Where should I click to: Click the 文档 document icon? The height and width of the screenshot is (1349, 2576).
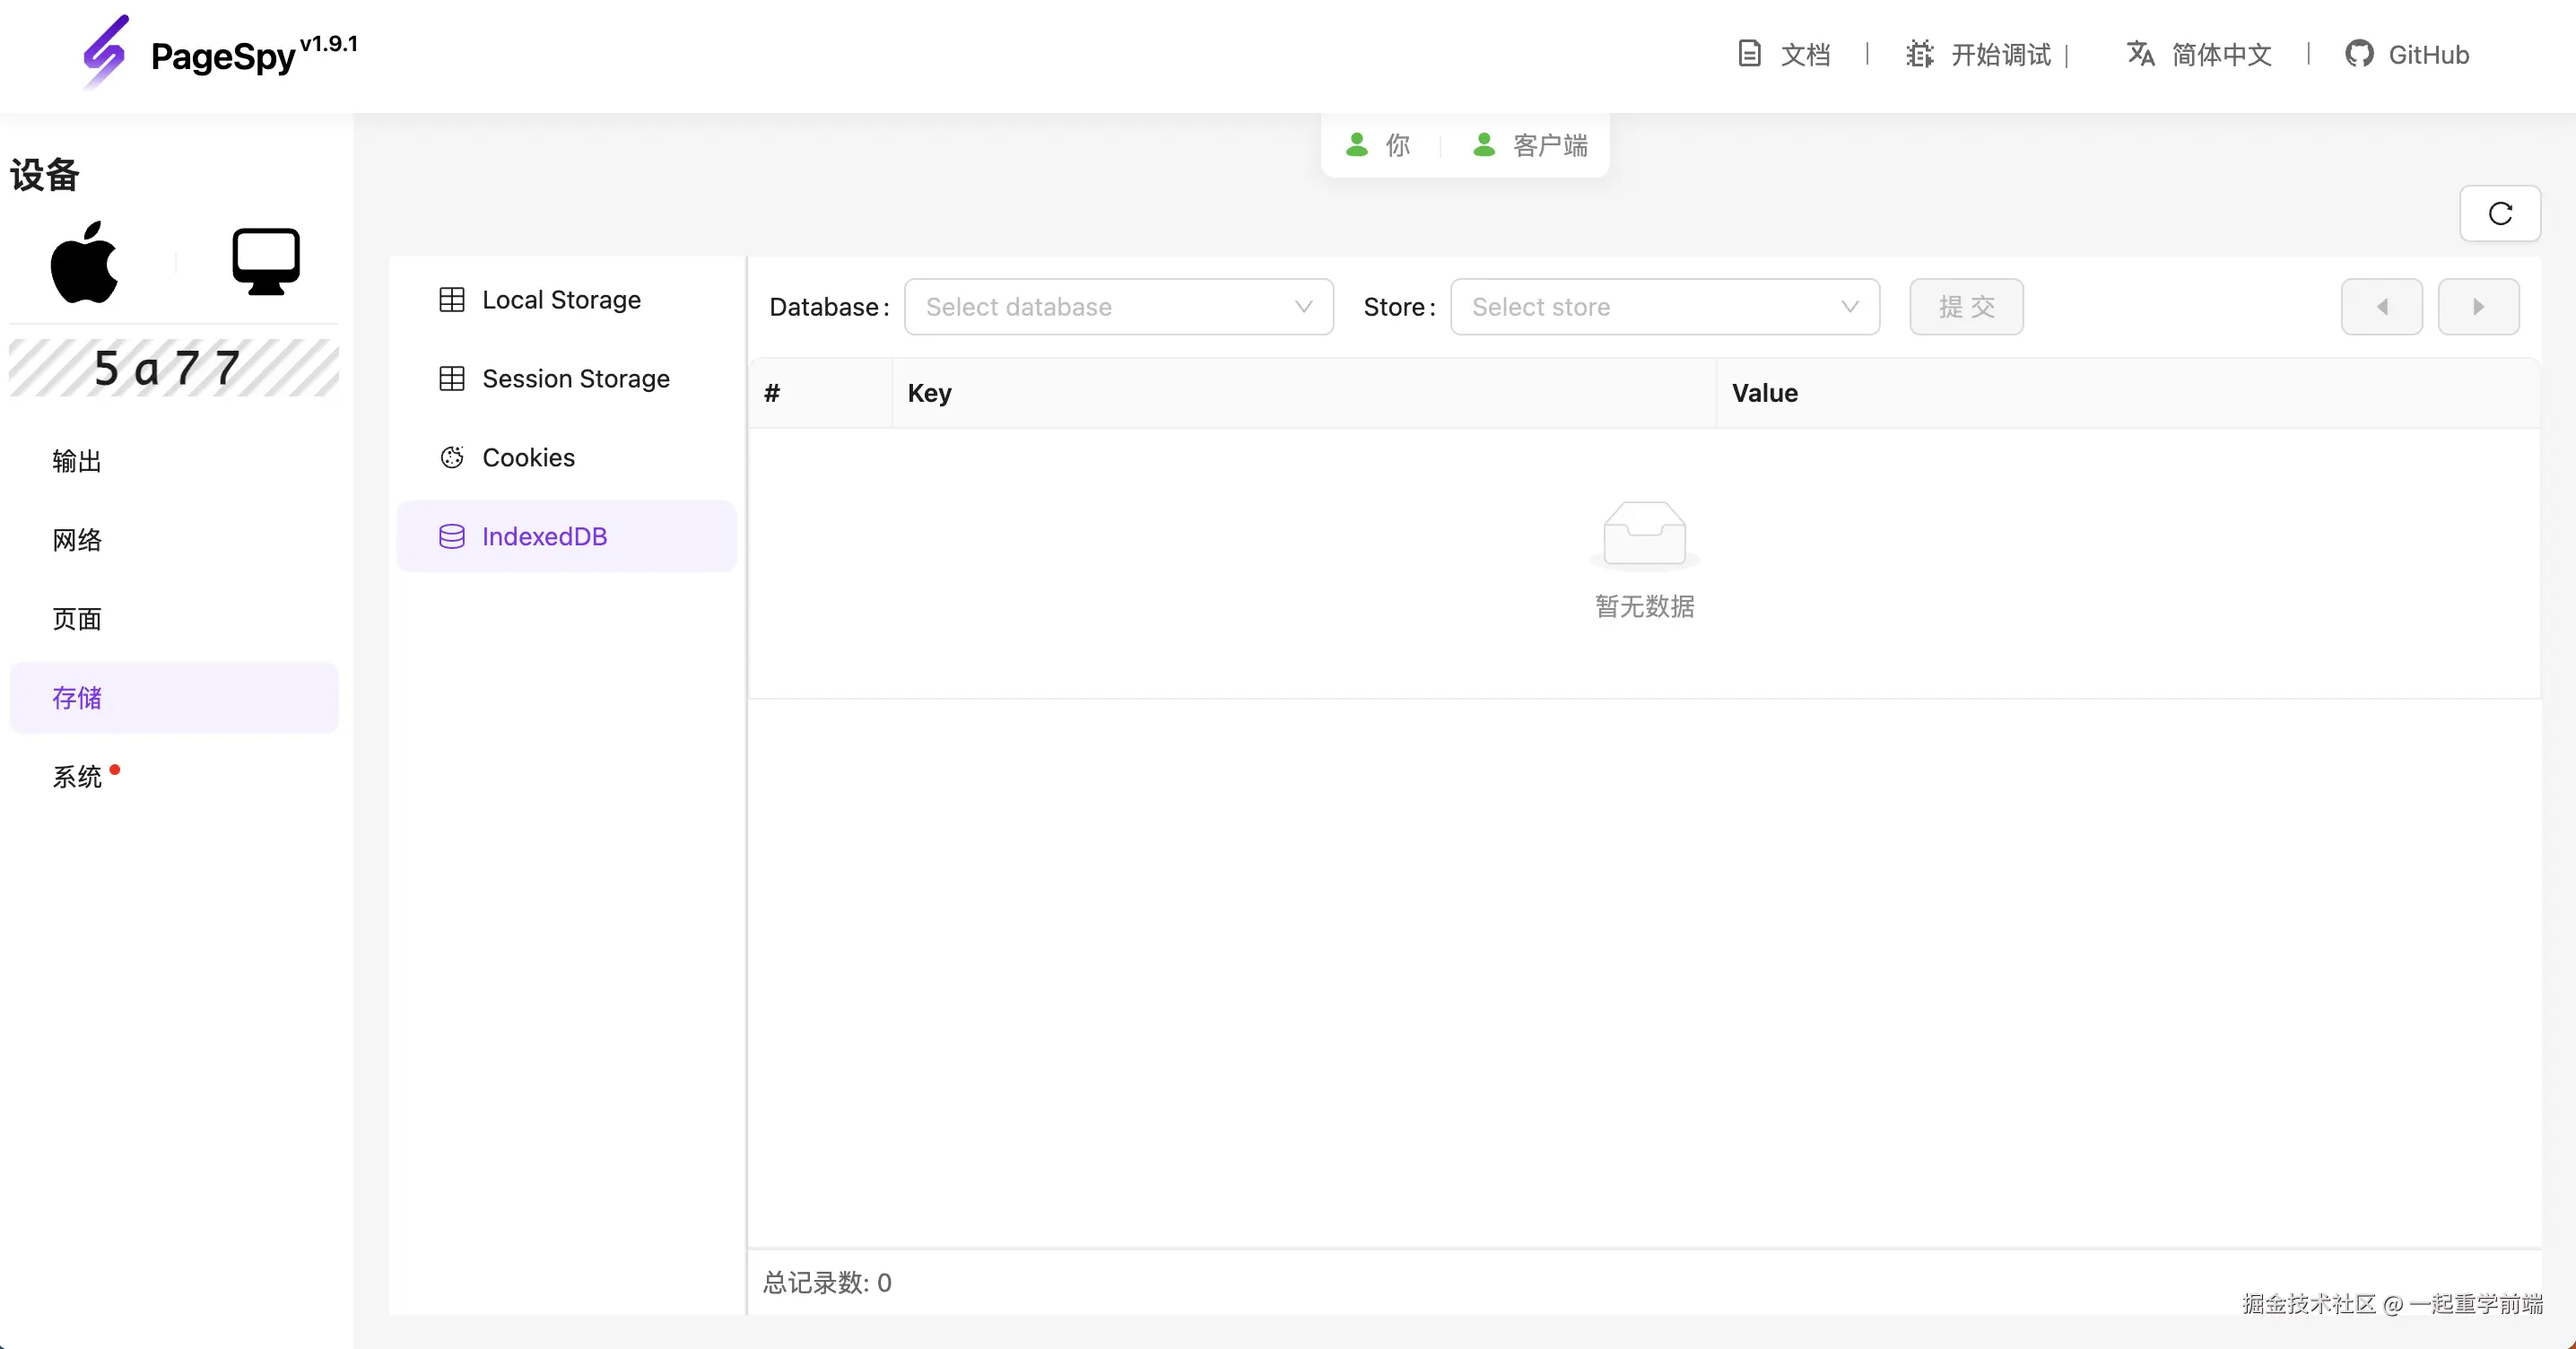click(x=1749, y=54)
